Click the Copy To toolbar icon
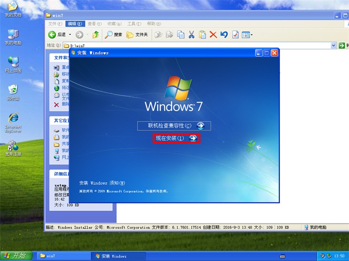The height and width of the screenshot is (261, 349). point(169,35)
